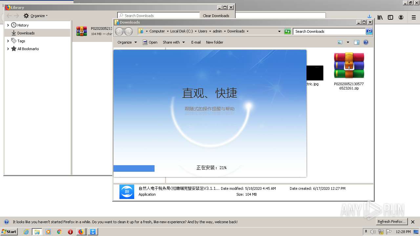Toggle the Firefox sidebars icon
Image resolution: width=420 pixels, height=236 pixels.
coord(390,17)
